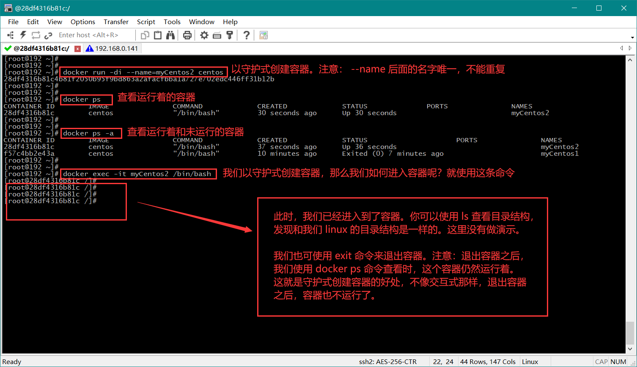Click the Enter host input field
This screenshot has width=637, height=367.
(93, 35)
